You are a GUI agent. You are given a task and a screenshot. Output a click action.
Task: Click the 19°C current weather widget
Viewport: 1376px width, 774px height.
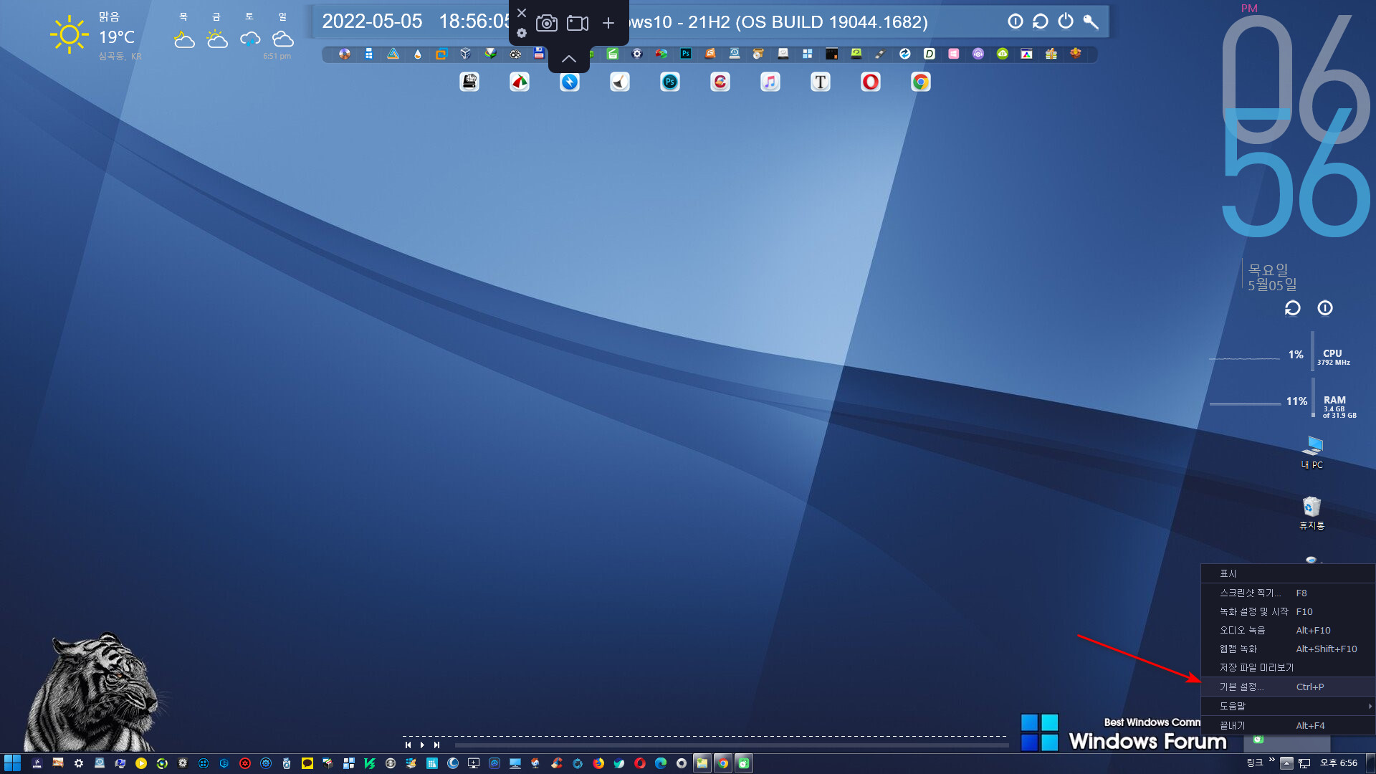[x=96, y=36]
